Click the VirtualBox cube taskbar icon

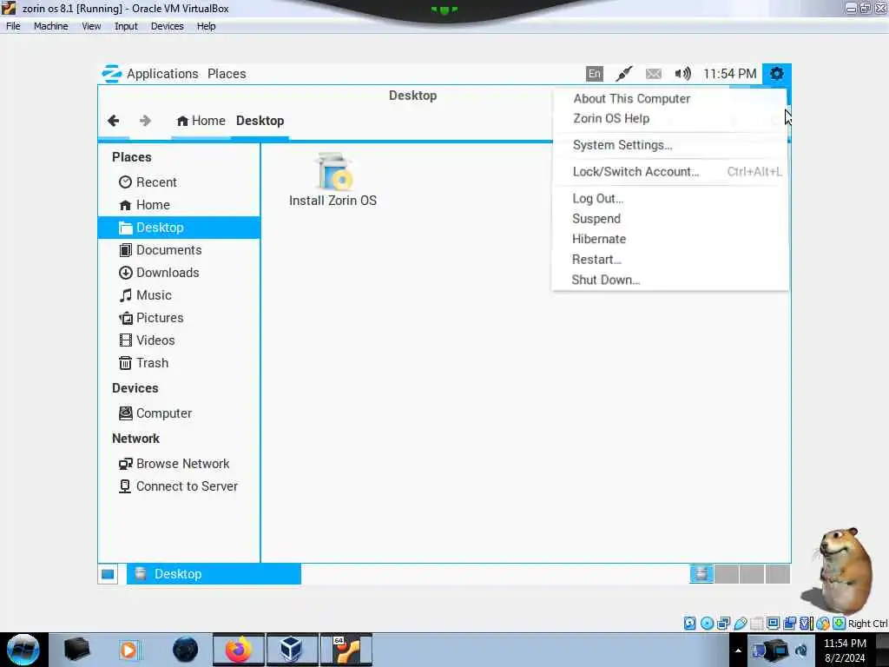292,650
